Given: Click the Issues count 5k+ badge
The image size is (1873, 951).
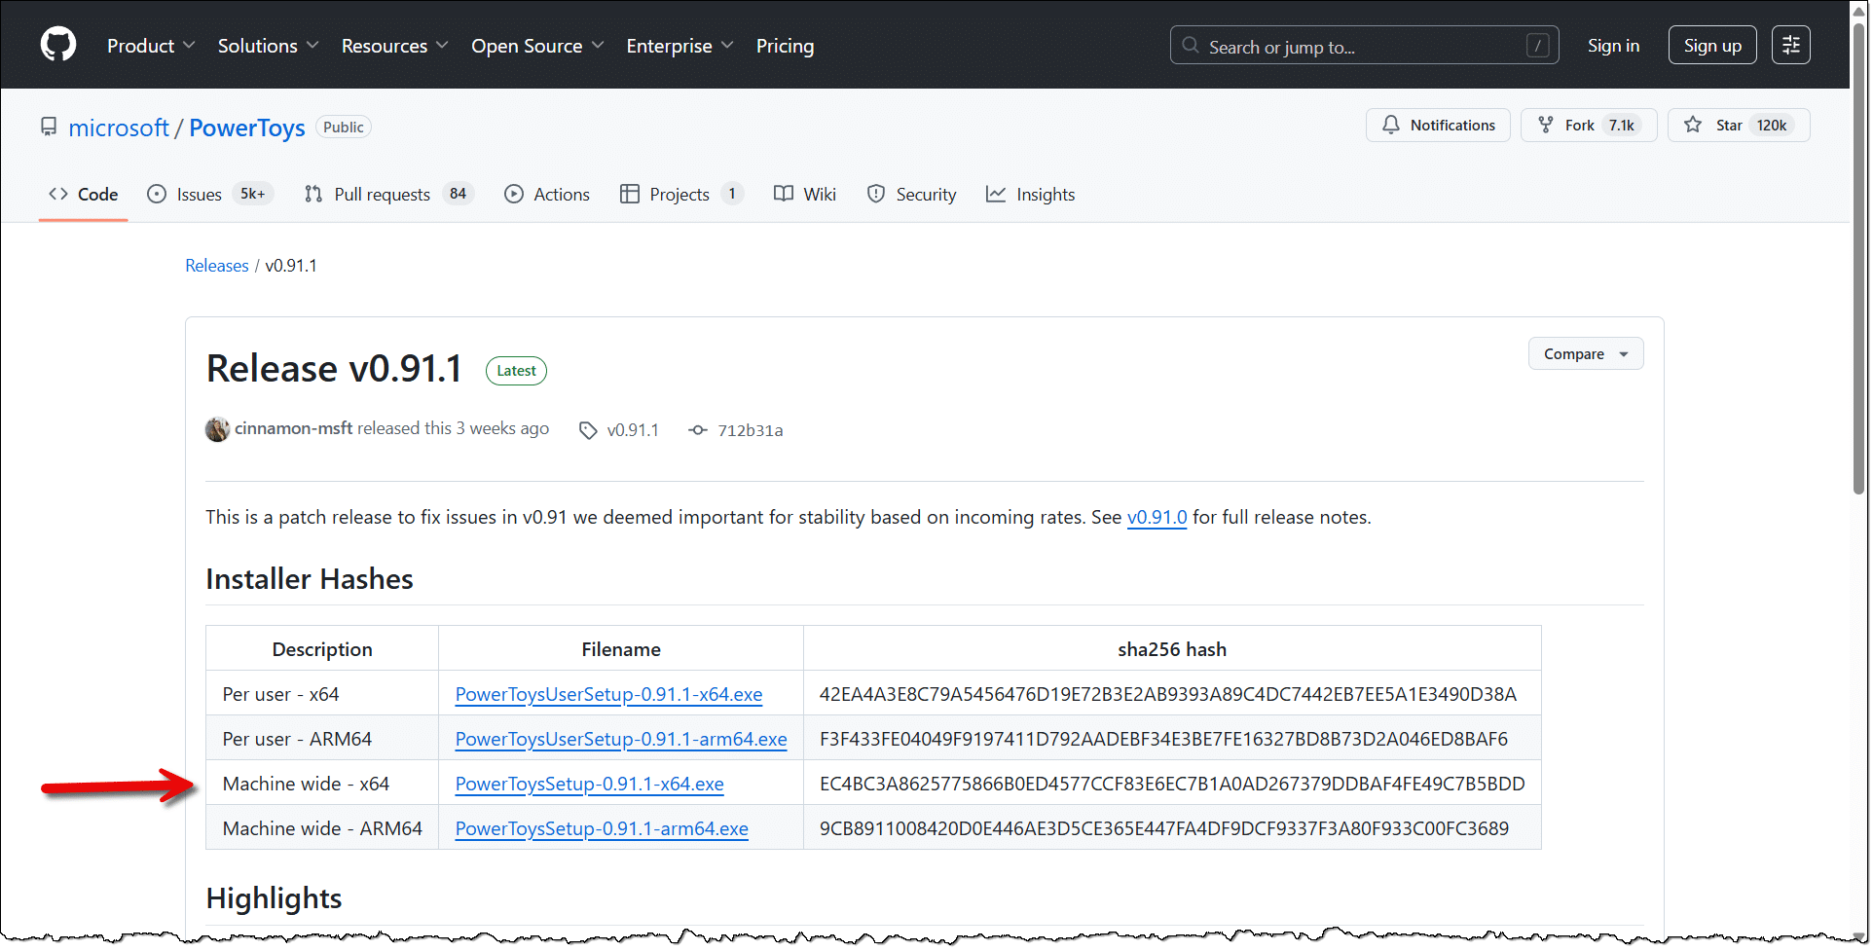Looking at the screenshot, I should [x=253, y=194].
